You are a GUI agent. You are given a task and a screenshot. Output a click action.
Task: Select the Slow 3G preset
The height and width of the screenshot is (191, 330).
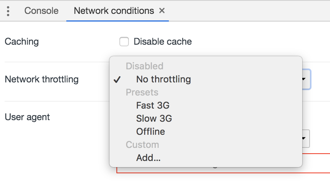tap(154, 119)
